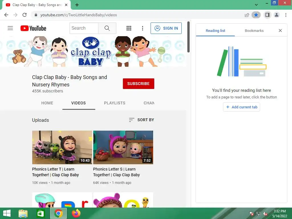Reload the page with the refresh icon
The image size is (292, 219).
25,15
